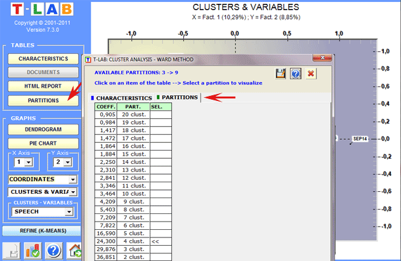Viewport: 401px width, 261px height.
Task: Click the PART. column header
Action: click(133, 107)
